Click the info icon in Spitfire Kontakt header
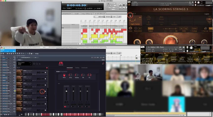This screenshot has width=213, height=117. [184, 47]
